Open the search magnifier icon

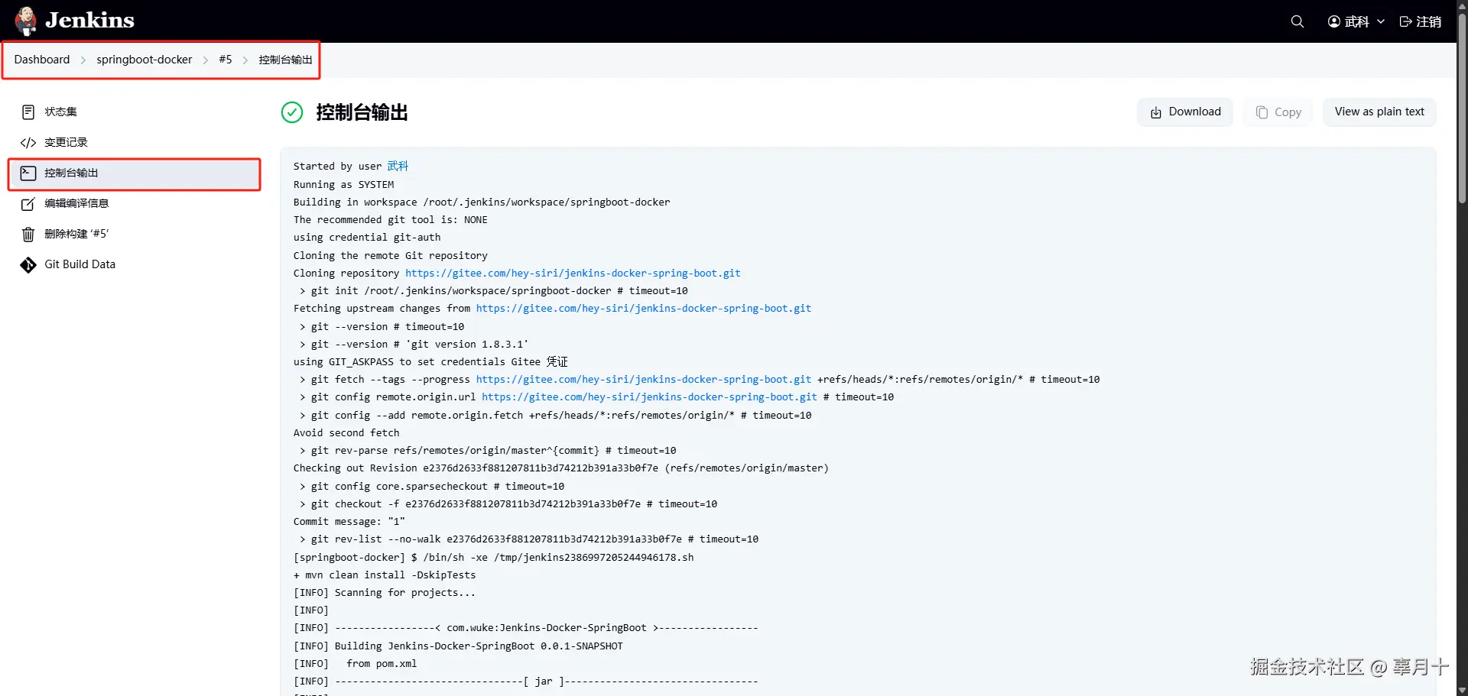tap(1297, 21)
